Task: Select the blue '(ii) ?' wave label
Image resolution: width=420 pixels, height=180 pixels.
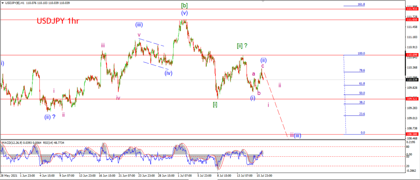Action: click(x=50, y=117)
